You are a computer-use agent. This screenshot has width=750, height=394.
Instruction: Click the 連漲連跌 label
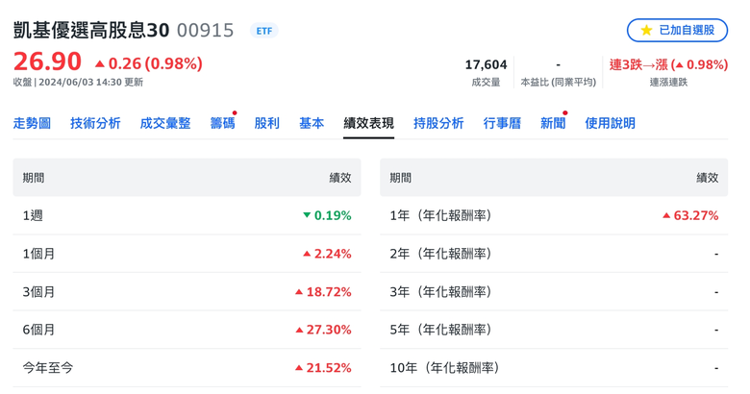pyautogui.click(x=668, y=83)
